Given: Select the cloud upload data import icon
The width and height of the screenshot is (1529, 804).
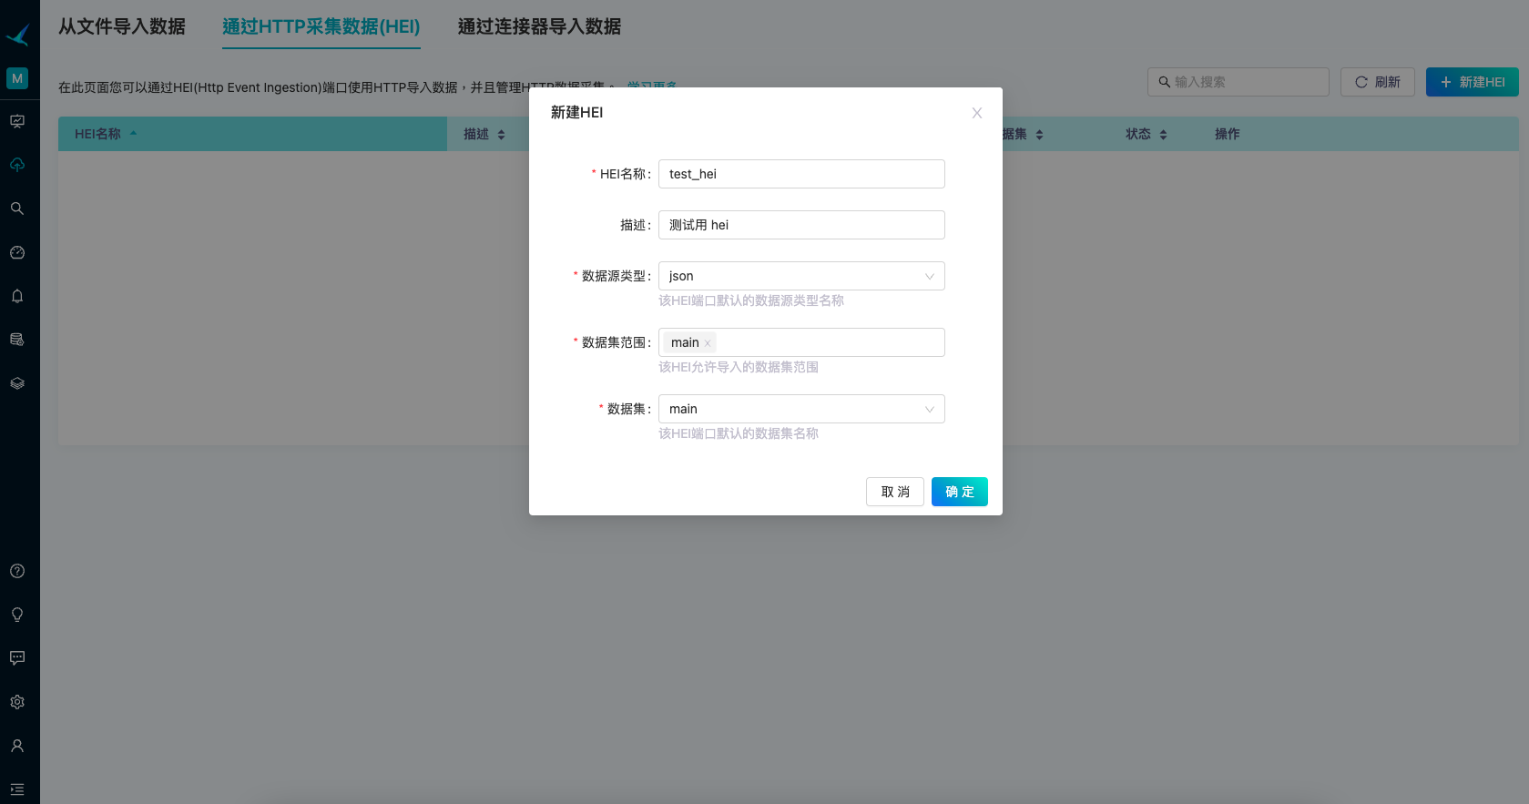Looking at the screenshot, I should click(17, 165).
